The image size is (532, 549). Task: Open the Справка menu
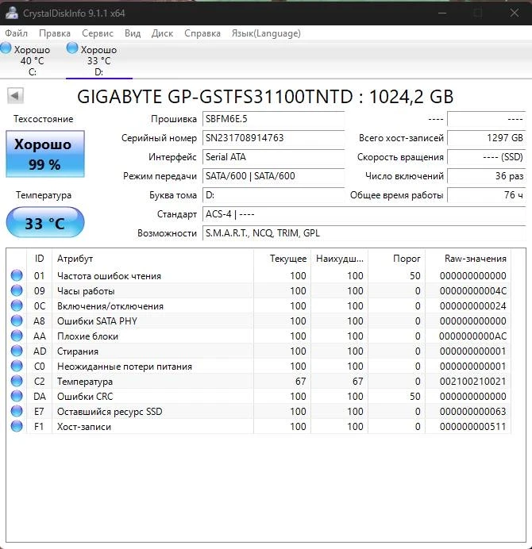point(202,33)
